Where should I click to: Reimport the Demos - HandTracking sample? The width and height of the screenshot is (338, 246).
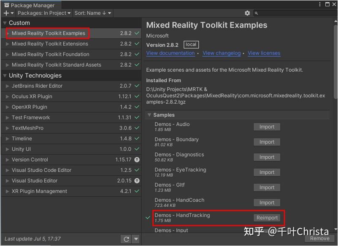267,218
